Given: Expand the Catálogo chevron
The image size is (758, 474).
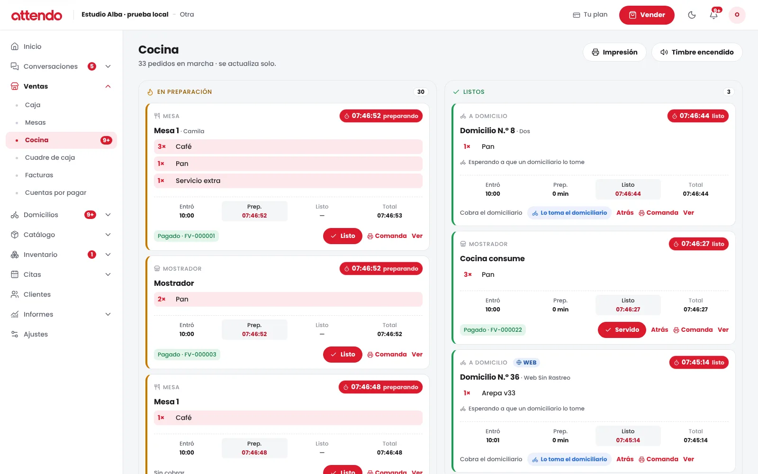Looking at the screenshot, I should (x=108, y=235).
